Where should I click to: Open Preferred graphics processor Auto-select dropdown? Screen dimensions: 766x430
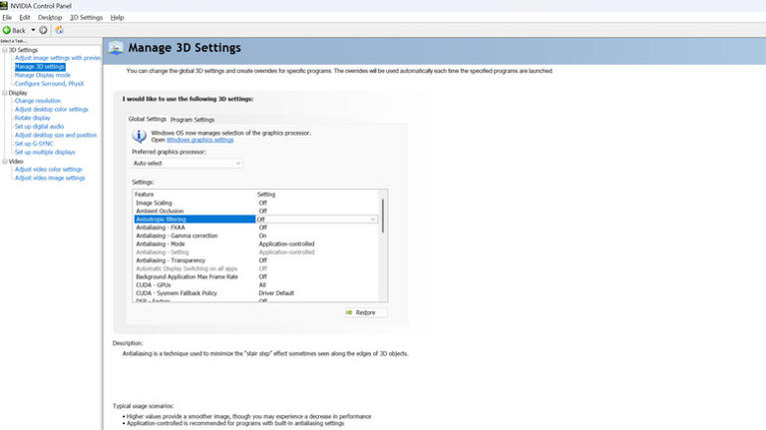click(188, 164)
